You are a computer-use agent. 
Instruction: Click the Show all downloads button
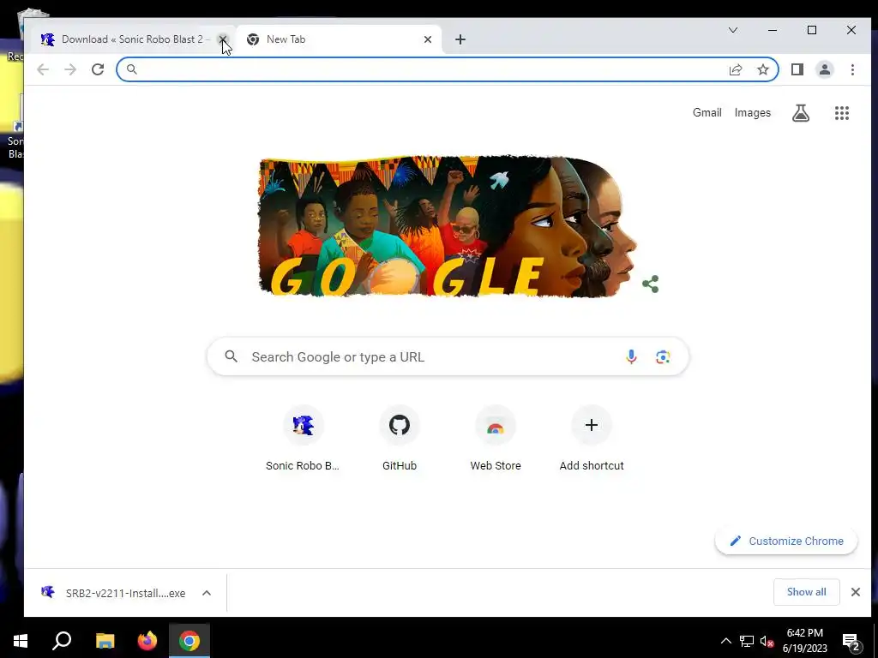coord(806,592)
